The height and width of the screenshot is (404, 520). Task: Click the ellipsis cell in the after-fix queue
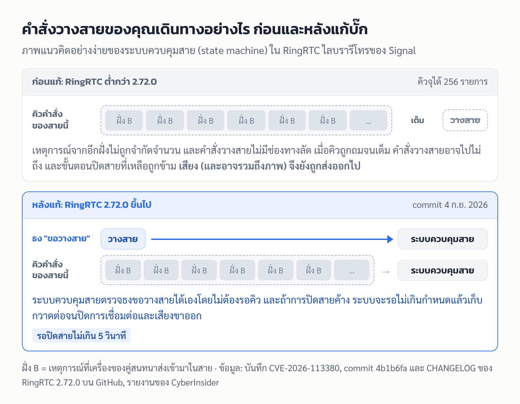(x=352, y=270)
